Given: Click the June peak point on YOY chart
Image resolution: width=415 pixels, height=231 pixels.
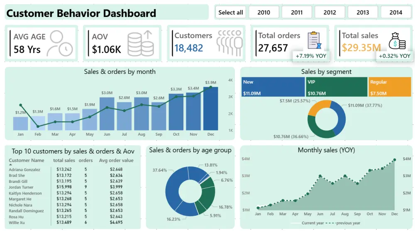Looking at the screenshot, I should point(320,176).
